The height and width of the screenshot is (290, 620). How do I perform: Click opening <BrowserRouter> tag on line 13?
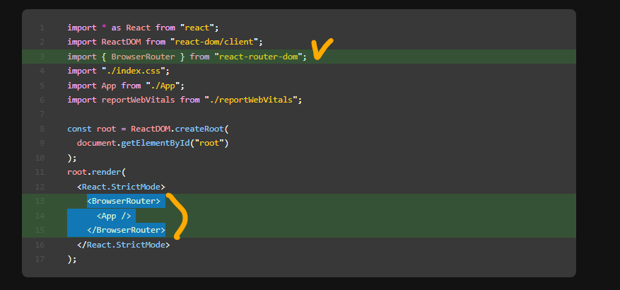point(124,201)
